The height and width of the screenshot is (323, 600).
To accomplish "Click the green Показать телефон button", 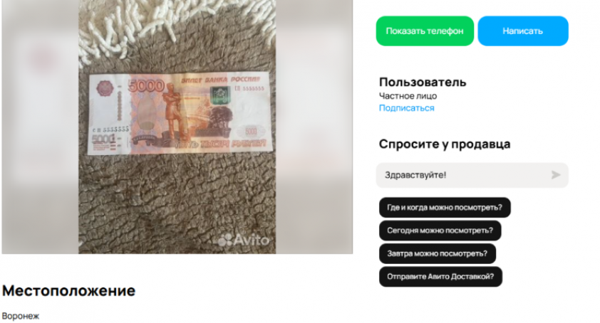I will coord(425,31).
